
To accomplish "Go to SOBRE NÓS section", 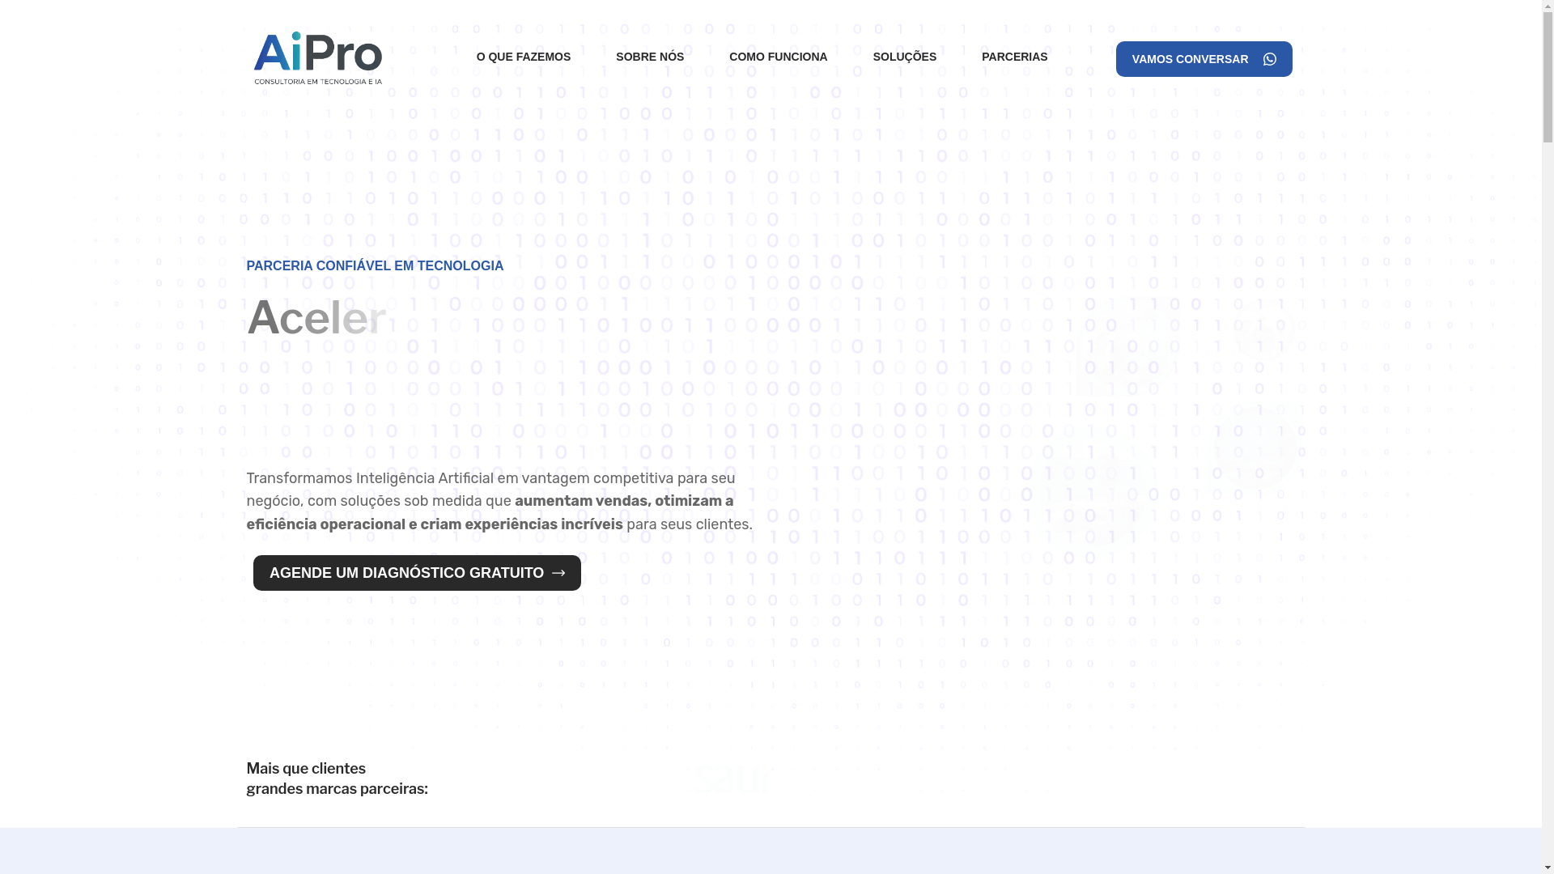I will point(649,57).
